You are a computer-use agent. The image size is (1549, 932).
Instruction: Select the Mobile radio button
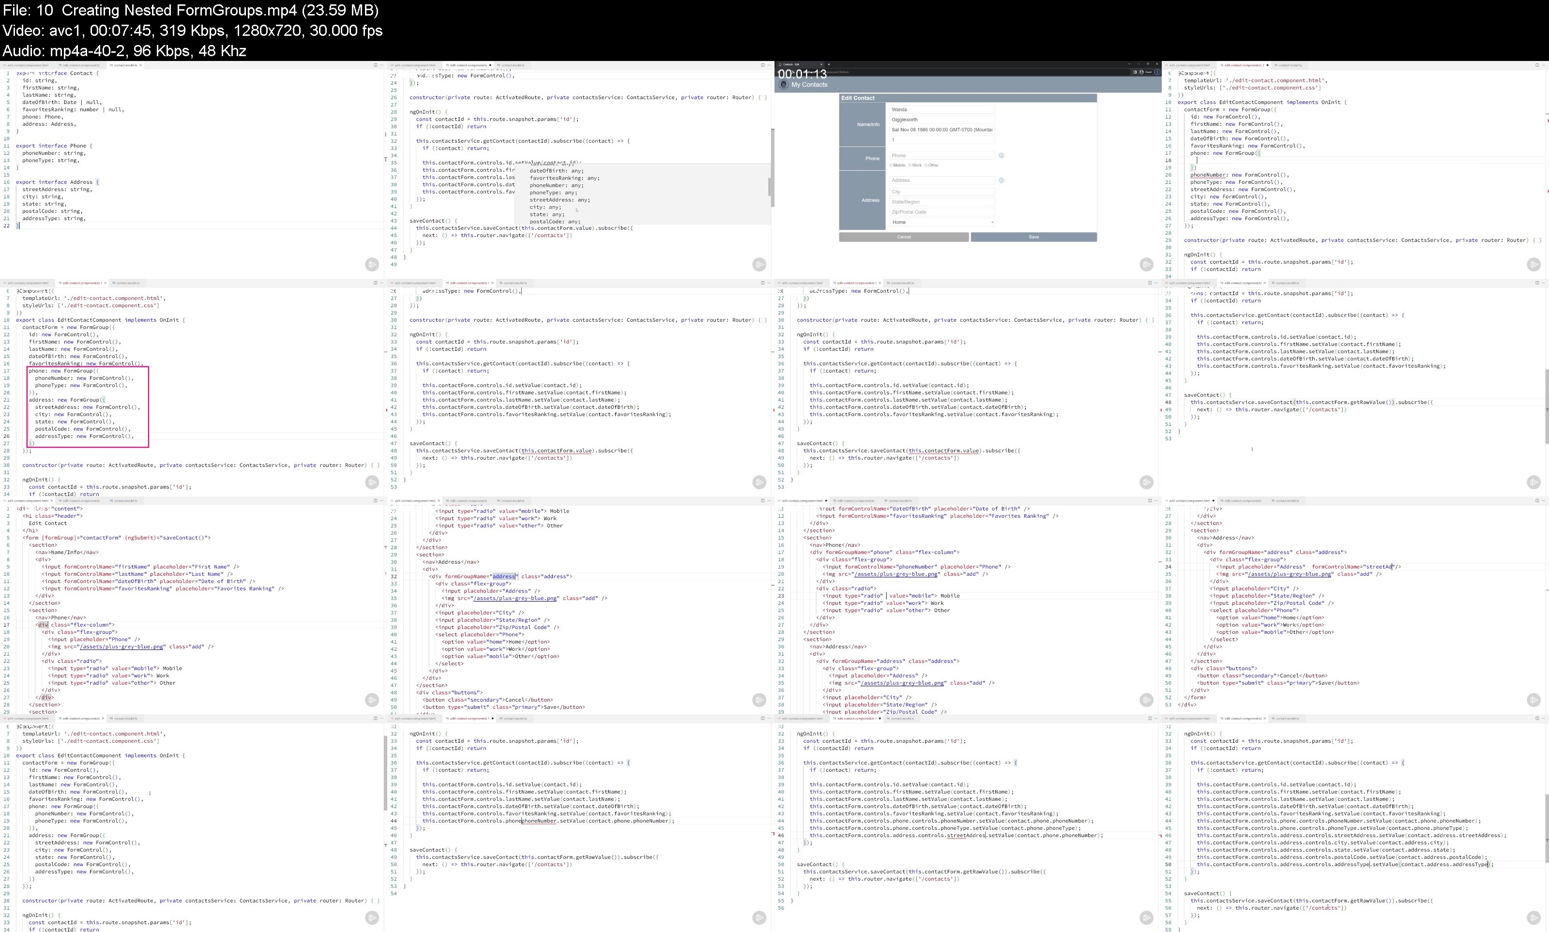(891, 165)
